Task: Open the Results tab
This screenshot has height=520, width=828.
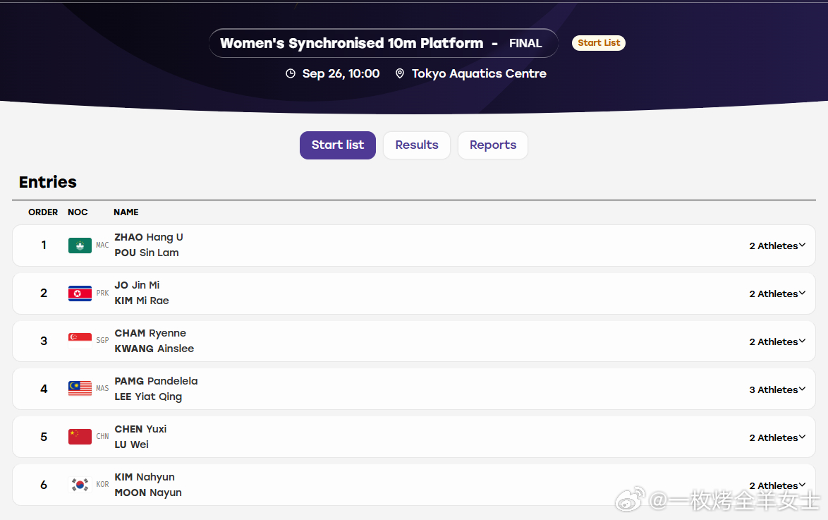Action: 417,145
